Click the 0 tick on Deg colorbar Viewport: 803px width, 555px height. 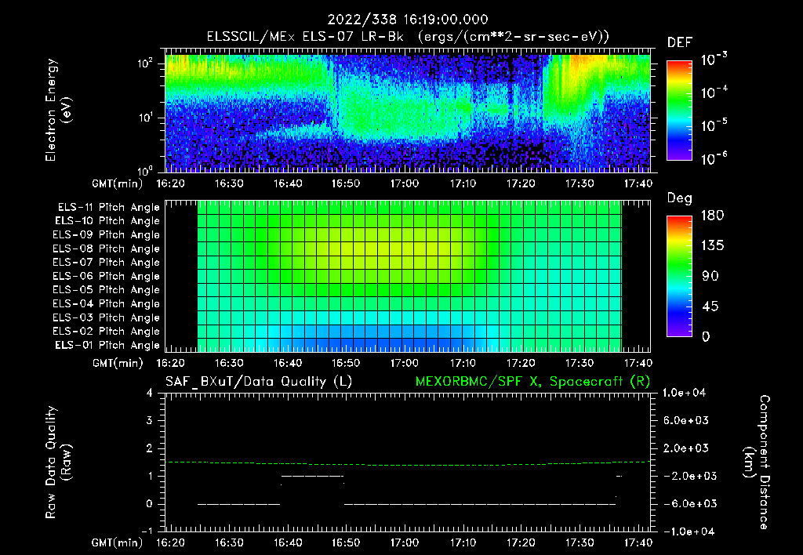pyautogui.click(x=706, y=337)
